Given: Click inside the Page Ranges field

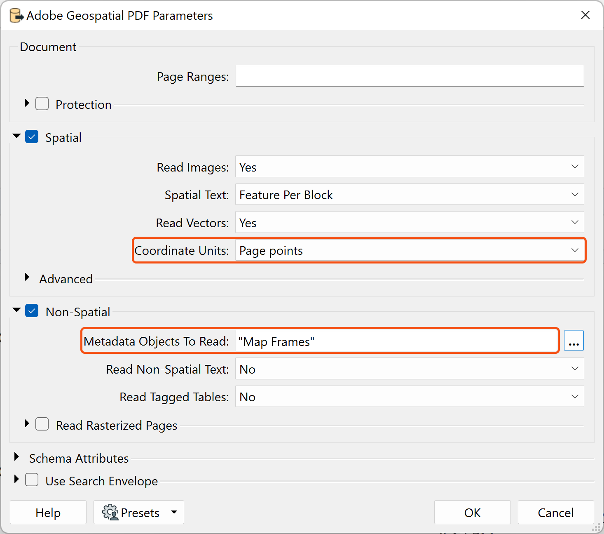Looking at the screenshot, I should [410, 76].
